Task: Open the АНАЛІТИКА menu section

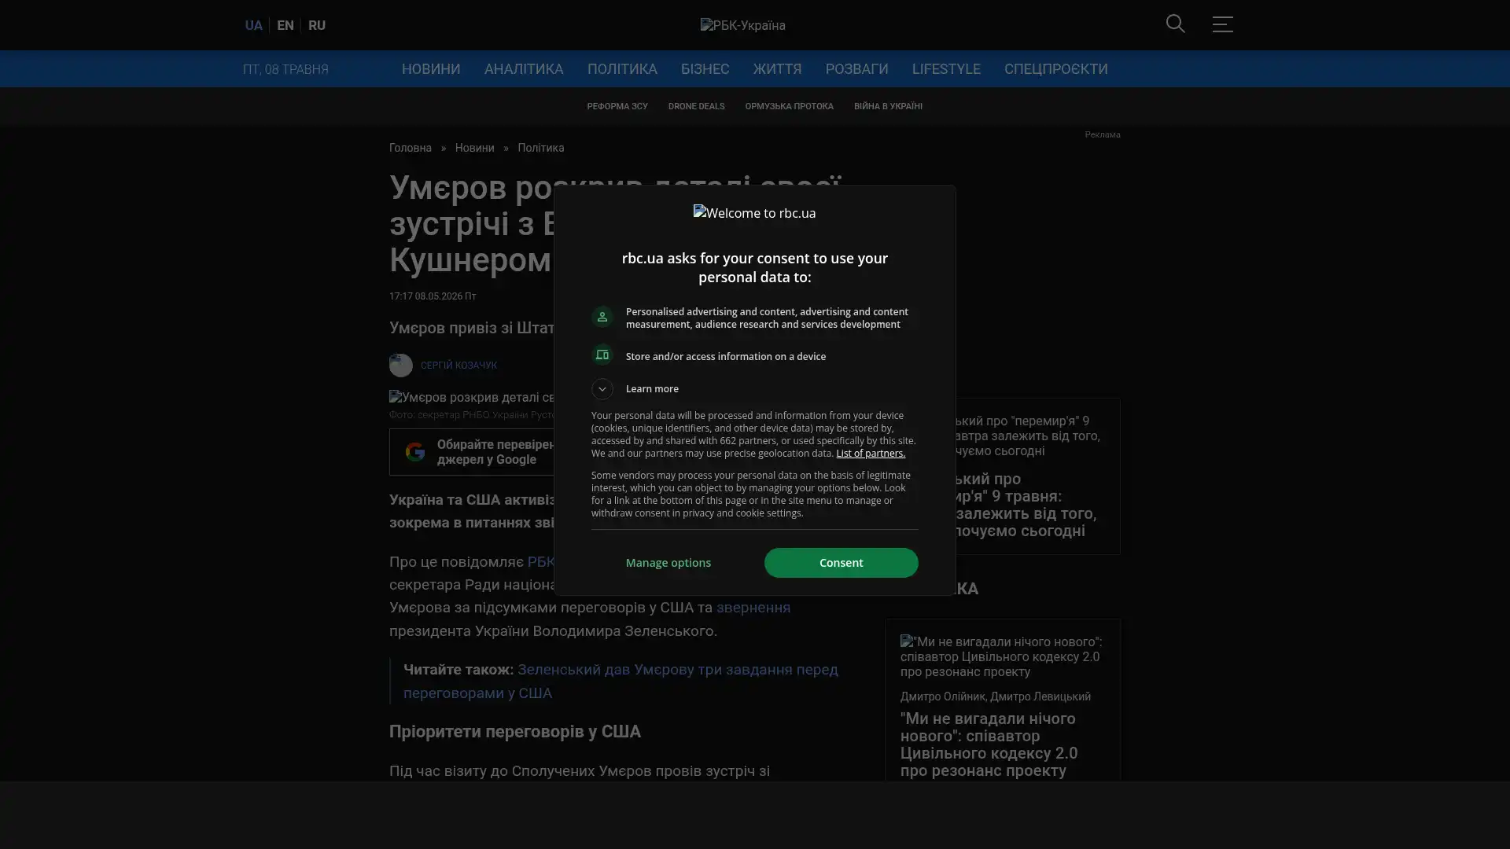Action: pos(524,69)
